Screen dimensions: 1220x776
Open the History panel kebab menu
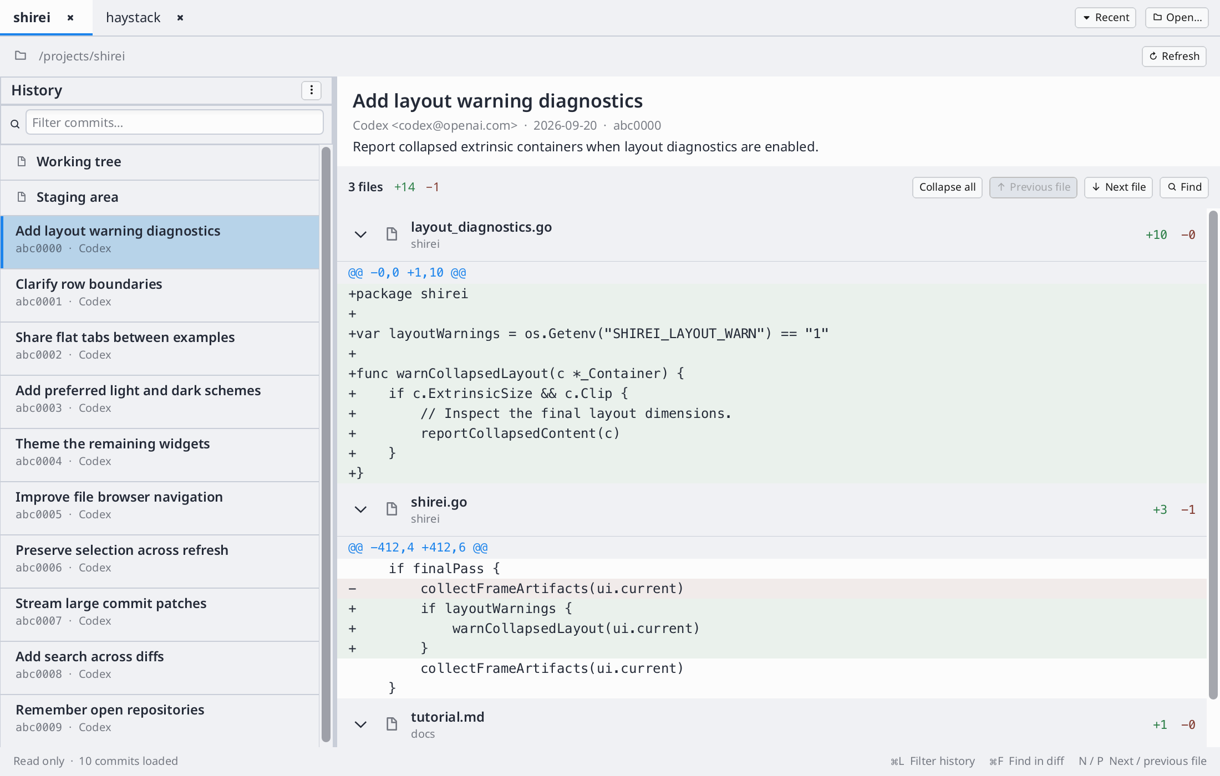point(311,90)
